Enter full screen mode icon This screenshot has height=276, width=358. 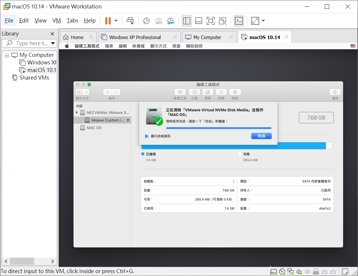(x=210, y=21)
